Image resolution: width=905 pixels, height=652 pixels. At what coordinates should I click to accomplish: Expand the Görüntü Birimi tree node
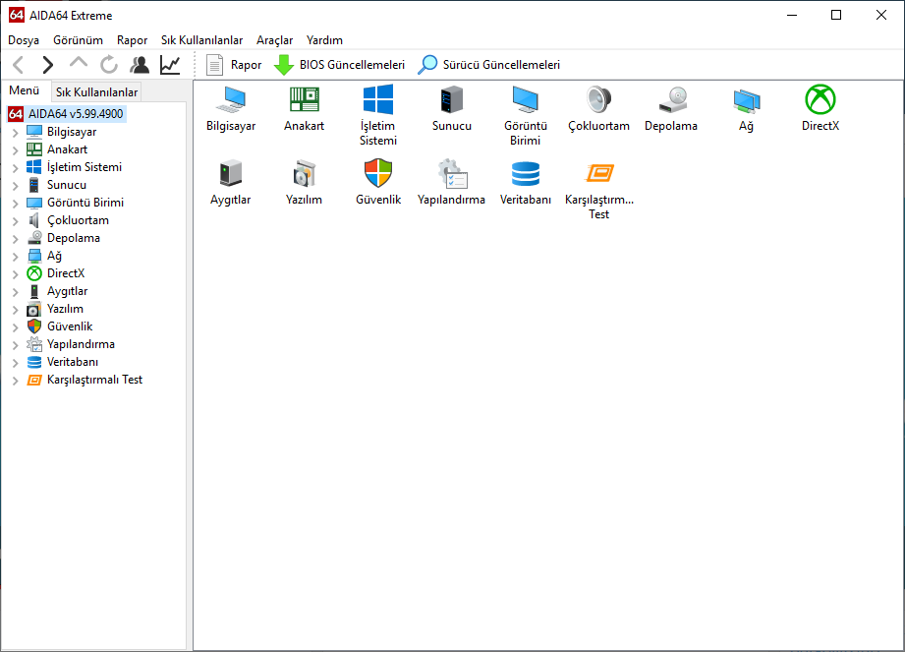(16, 204)
